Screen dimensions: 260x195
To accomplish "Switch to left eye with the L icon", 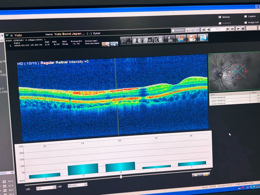I will [x=158, y=39].
